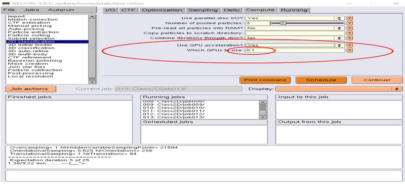This screenshot has width=405, height=184.
Task: Click up arrow of Running jobs scrollbar
Action: click(263, 102)
